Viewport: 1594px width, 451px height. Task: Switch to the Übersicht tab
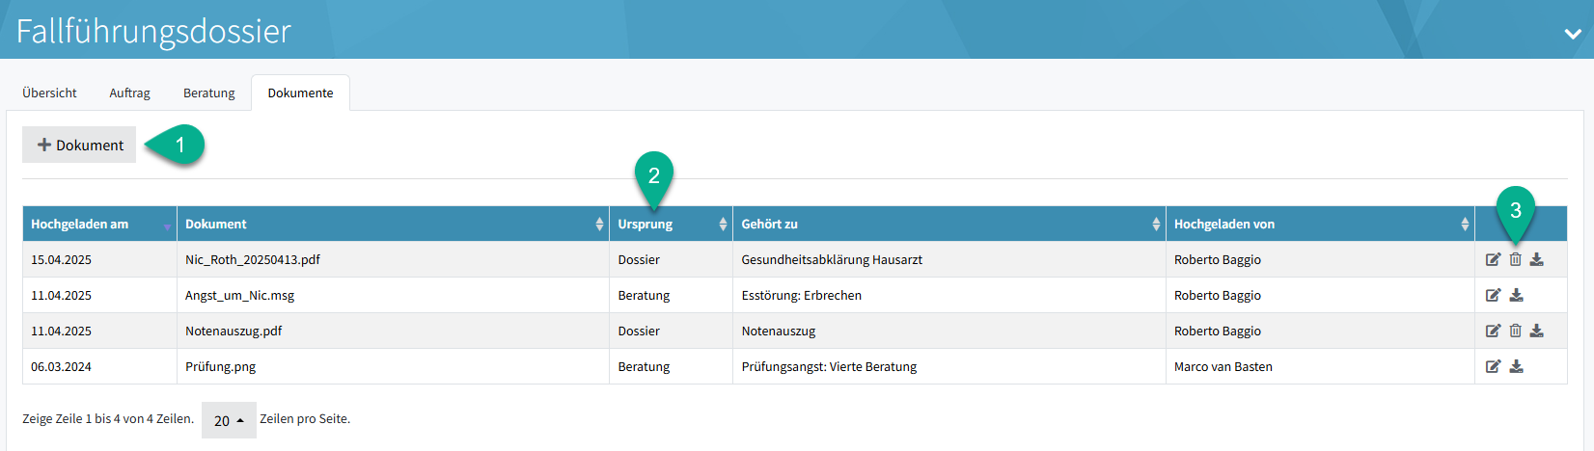click(x=49, y=93)
